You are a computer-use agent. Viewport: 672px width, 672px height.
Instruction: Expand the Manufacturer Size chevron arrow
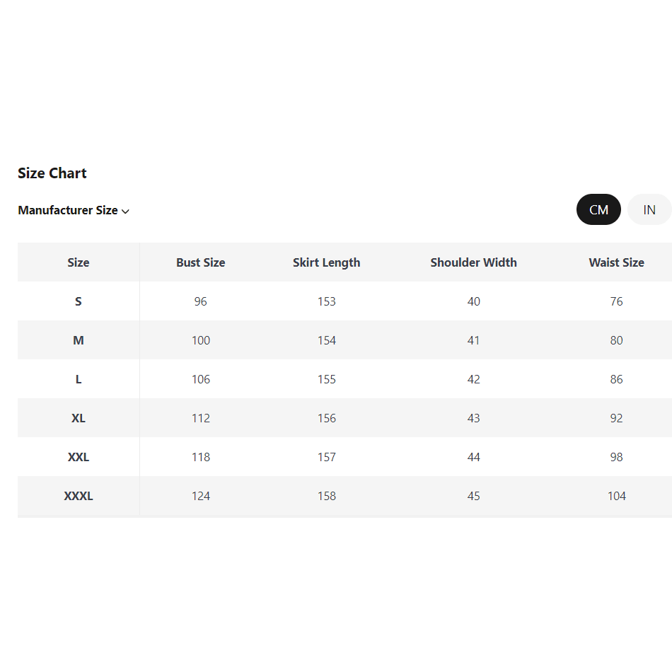[125, 211]
